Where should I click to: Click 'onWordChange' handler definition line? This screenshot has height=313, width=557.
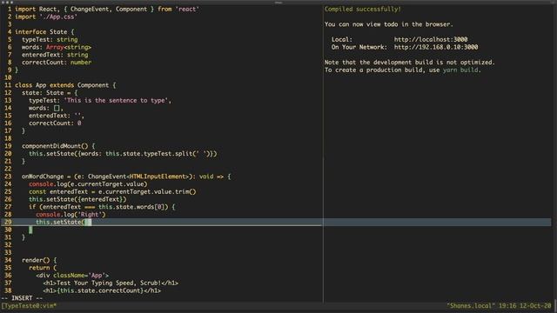coord(126,176)
